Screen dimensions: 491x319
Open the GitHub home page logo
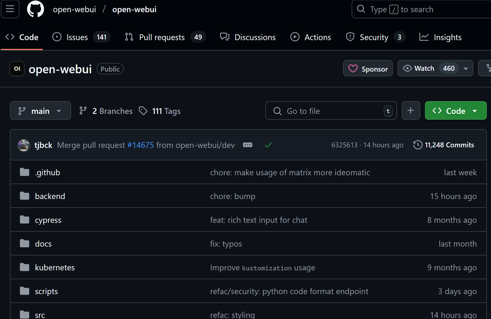click(35, 9)
